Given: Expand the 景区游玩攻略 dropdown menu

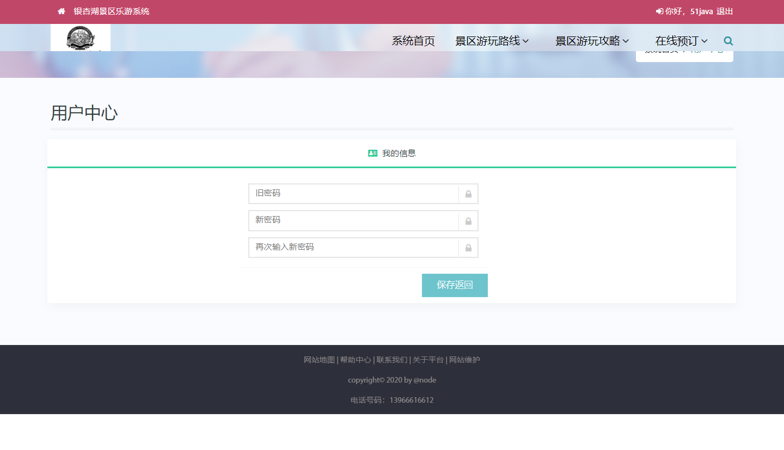Looking at the screenshot, I should 592,41.
